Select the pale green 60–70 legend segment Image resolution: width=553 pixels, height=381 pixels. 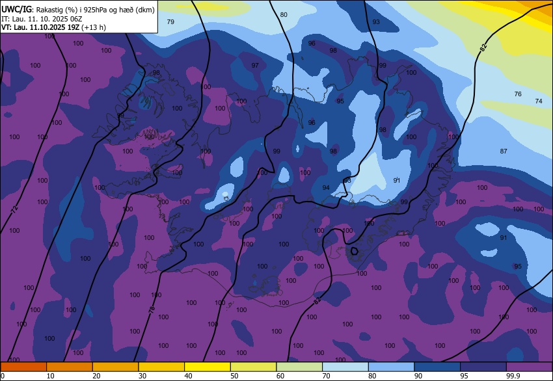pyautogui.click(x=299, y=367)
